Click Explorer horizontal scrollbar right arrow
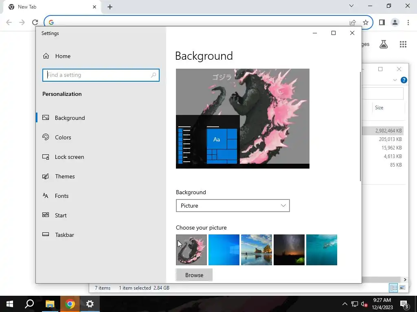Screen dimensions: 417x312 405,279
